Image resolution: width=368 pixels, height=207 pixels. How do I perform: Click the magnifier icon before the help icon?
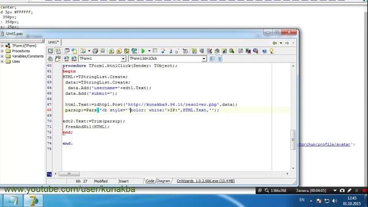pos(255,51)
